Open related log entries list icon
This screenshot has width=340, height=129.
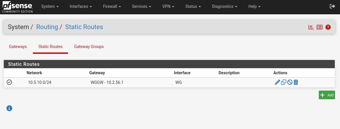pos(319,27)
